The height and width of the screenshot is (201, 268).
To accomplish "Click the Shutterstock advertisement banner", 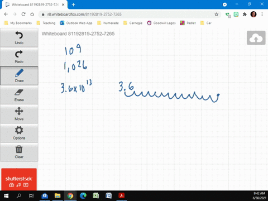I will pos(19,179).
